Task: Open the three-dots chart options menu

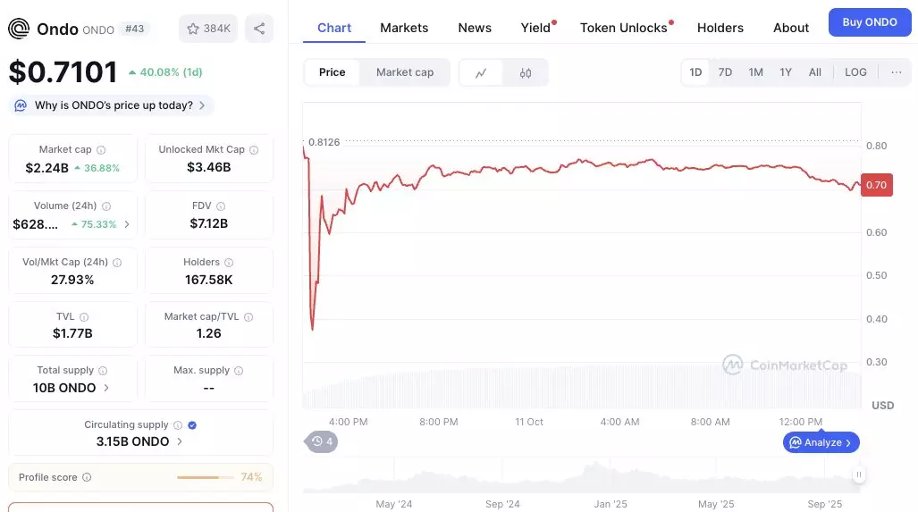Action: click(x=896, y=72)
